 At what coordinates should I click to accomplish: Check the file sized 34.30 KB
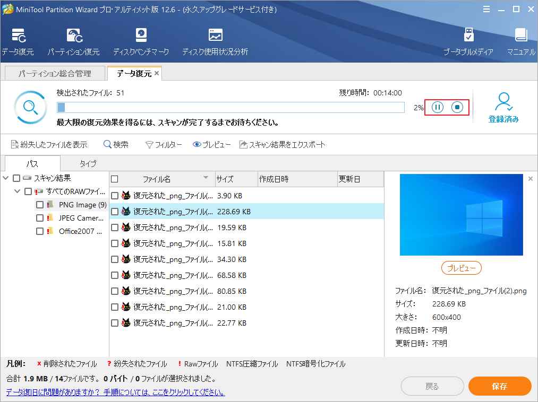click(x=115, y=259)
